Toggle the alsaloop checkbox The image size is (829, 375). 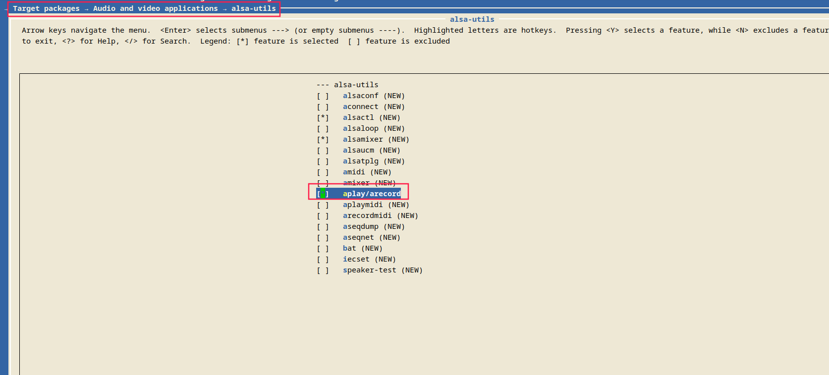pos(323,128)
